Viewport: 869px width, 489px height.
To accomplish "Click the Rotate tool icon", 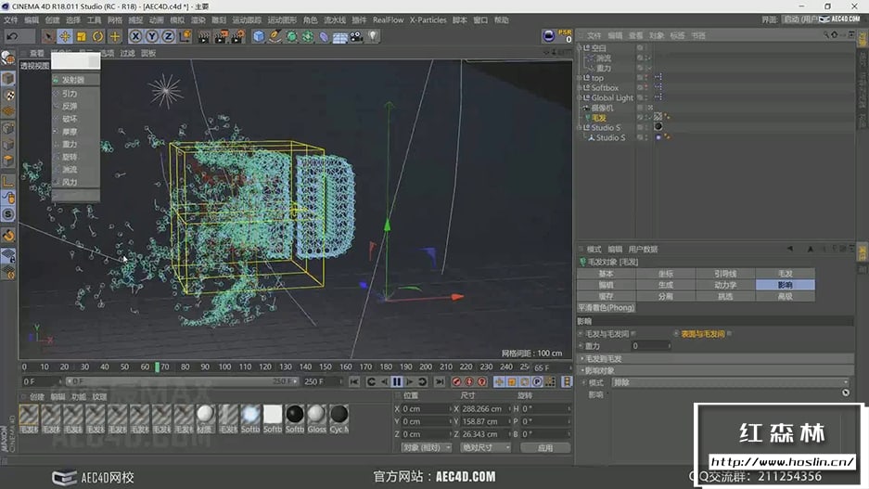I will point(98,36).
